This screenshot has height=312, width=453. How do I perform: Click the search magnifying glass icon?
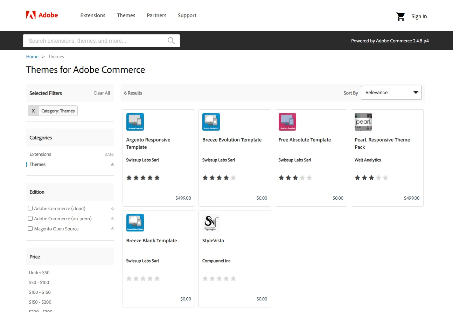pyautogui.click(x=171, y=40)
